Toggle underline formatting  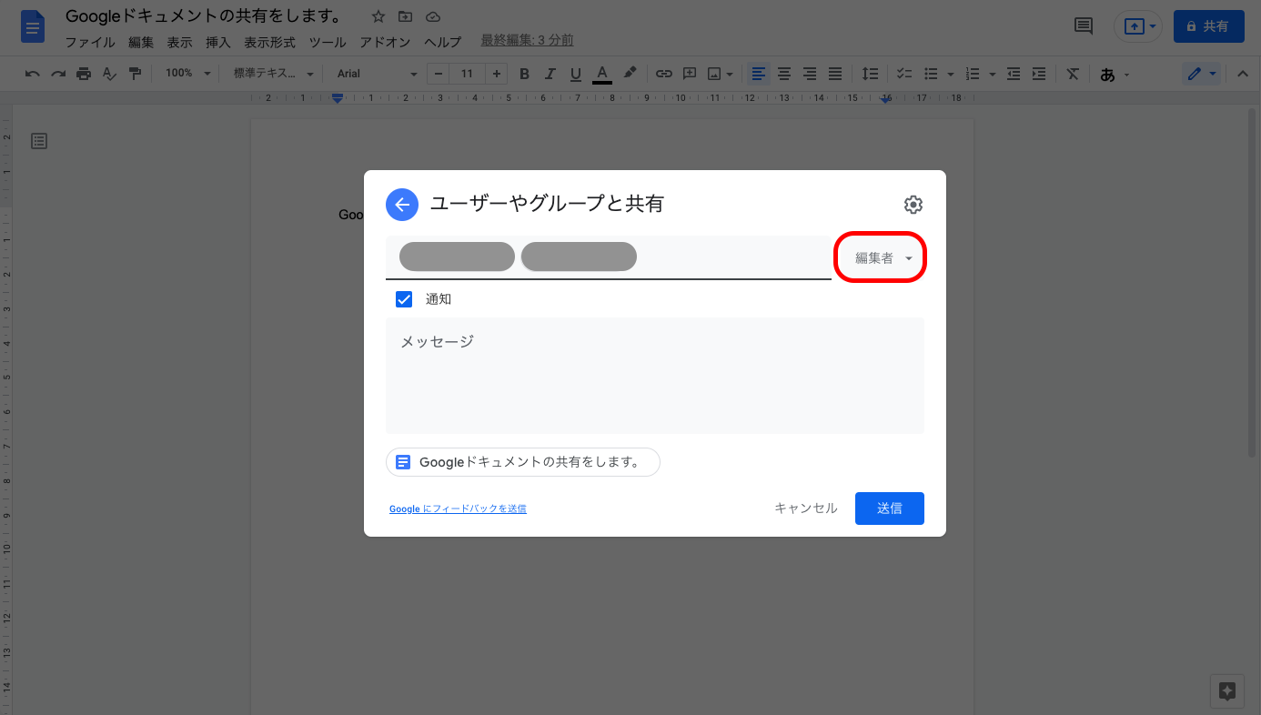click(x=575, y=74)
